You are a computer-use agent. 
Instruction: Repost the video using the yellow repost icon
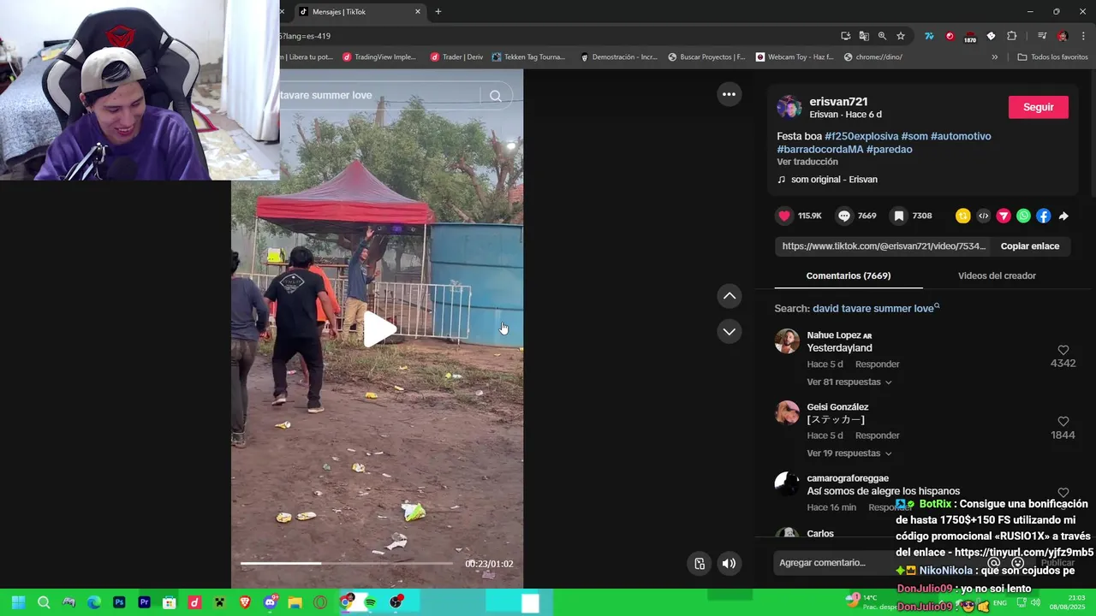pyautogui.click(x=963, y=216)
